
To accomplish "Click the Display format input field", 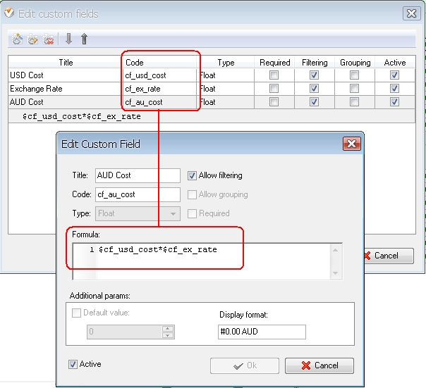I will point(262,332).
